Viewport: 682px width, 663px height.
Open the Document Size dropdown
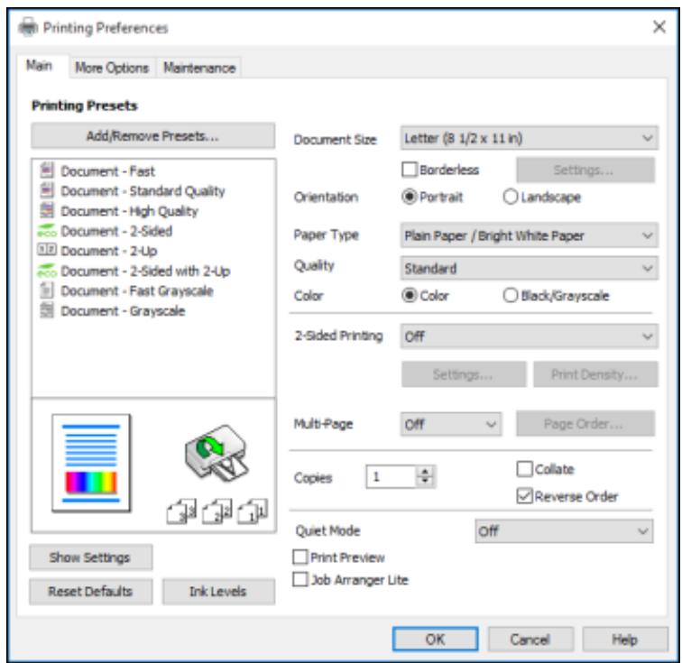tap(529, 138)
